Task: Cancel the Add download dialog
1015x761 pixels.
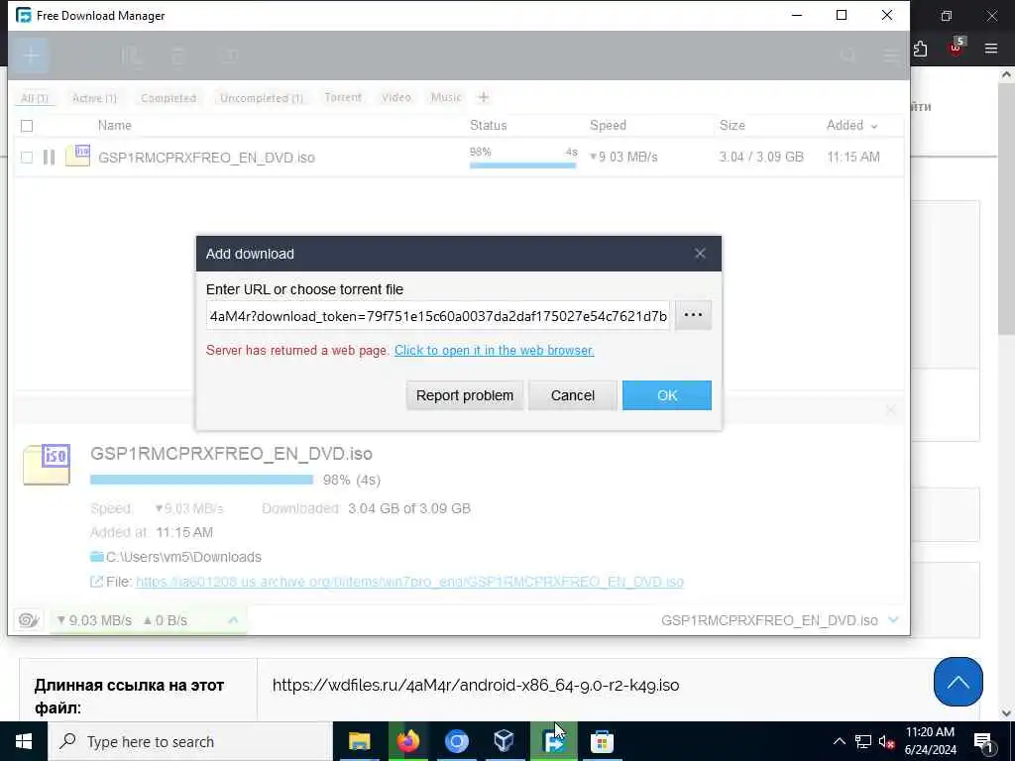Action: pos(572,395)
